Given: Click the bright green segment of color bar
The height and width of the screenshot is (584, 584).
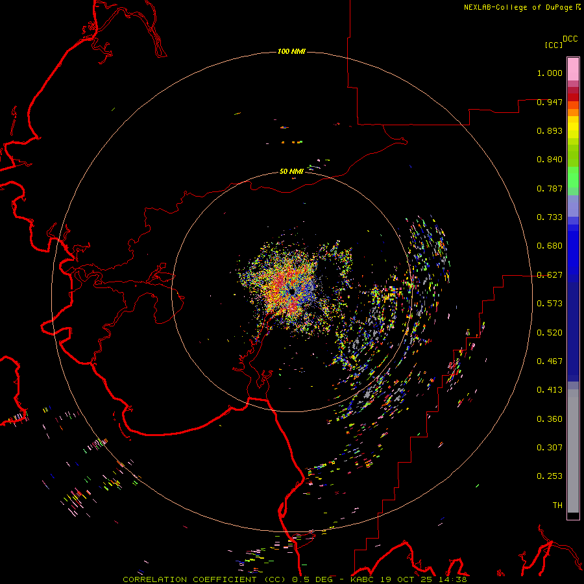Looking at the screenshot, I should pyautogui.click(x=573, y=177).
